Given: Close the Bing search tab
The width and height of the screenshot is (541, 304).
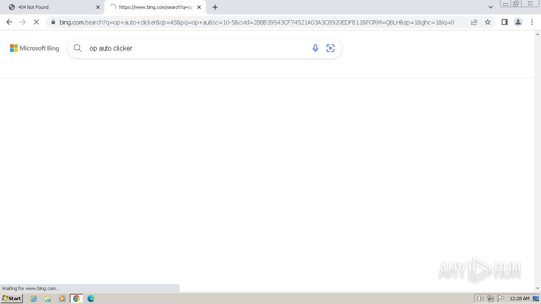Looking at the screenshot, I should coord(199,7).
